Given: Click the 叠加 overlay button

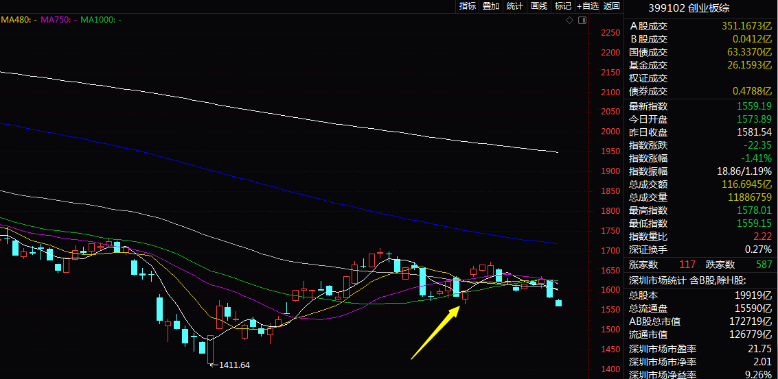Looking at the screenshot, I should click(x=491, y=6).
